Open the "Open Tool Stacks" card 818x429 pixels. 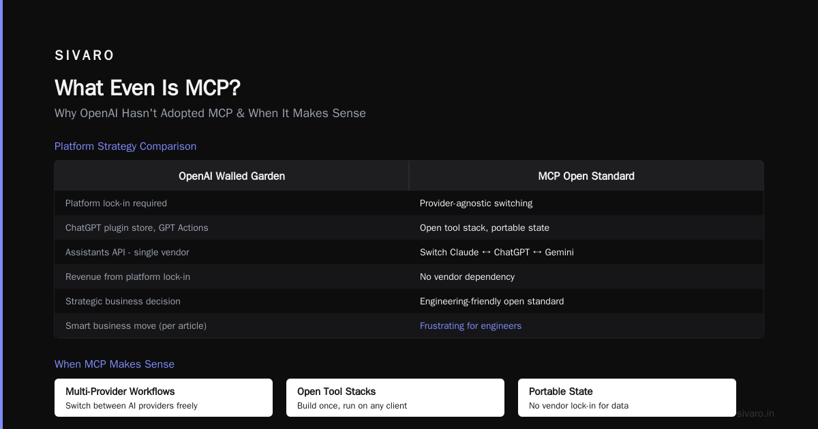(395, 398)
